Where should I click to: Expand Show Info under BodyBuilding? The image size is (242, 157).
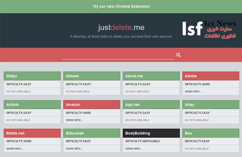pos(134,149)
